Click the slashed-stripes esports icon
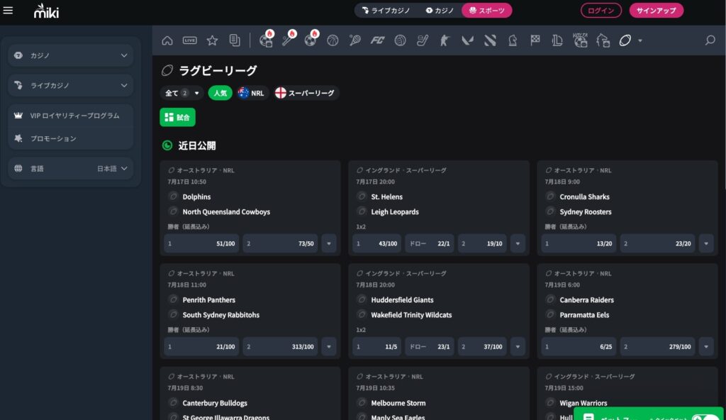Viewport: 726px width, 420px height. pos(490,40)
